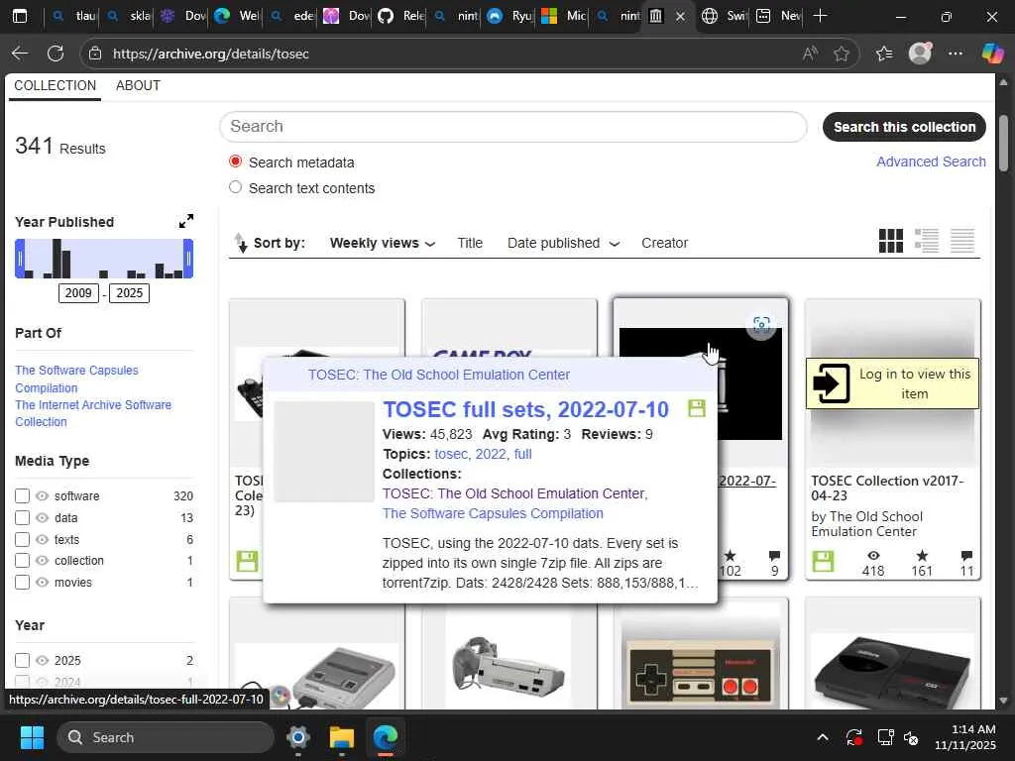
Task: Select the Search metadata radio button
Action: pyautogui.click(x=236, y=162)
